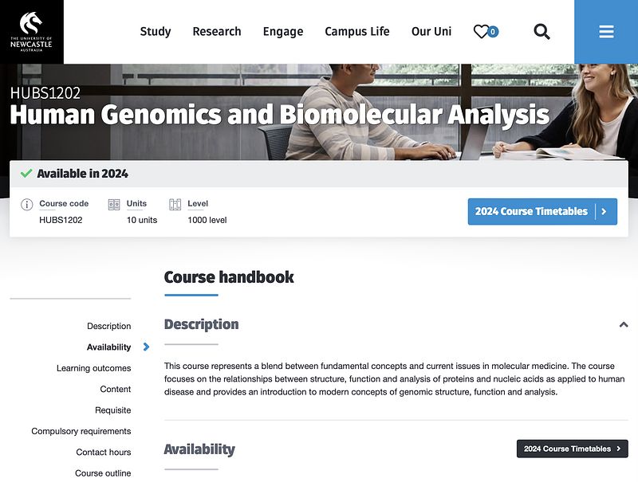Open the Study menu

[x=156, y=32]
